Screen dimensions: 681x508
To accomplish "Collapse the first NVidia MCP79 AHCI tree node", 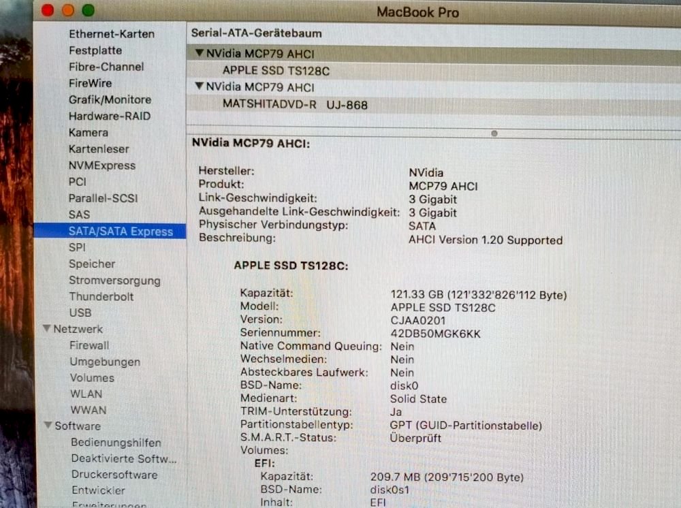I will click(199, 54).
